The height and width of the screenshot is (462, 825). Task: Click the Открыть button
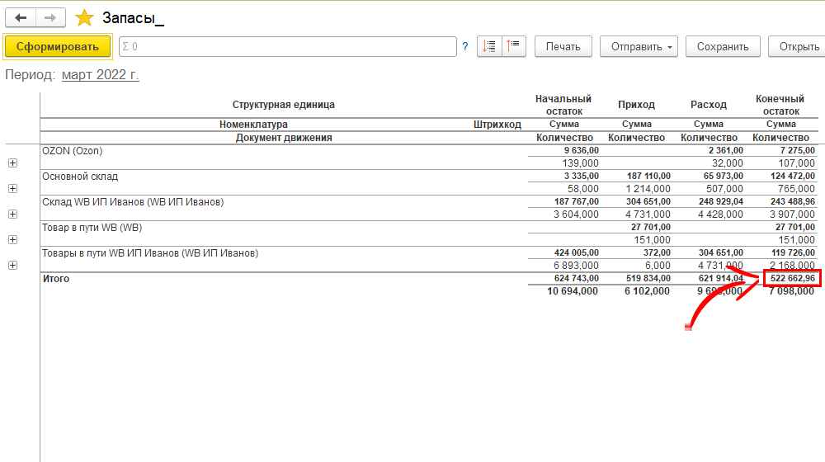(797, 47)
